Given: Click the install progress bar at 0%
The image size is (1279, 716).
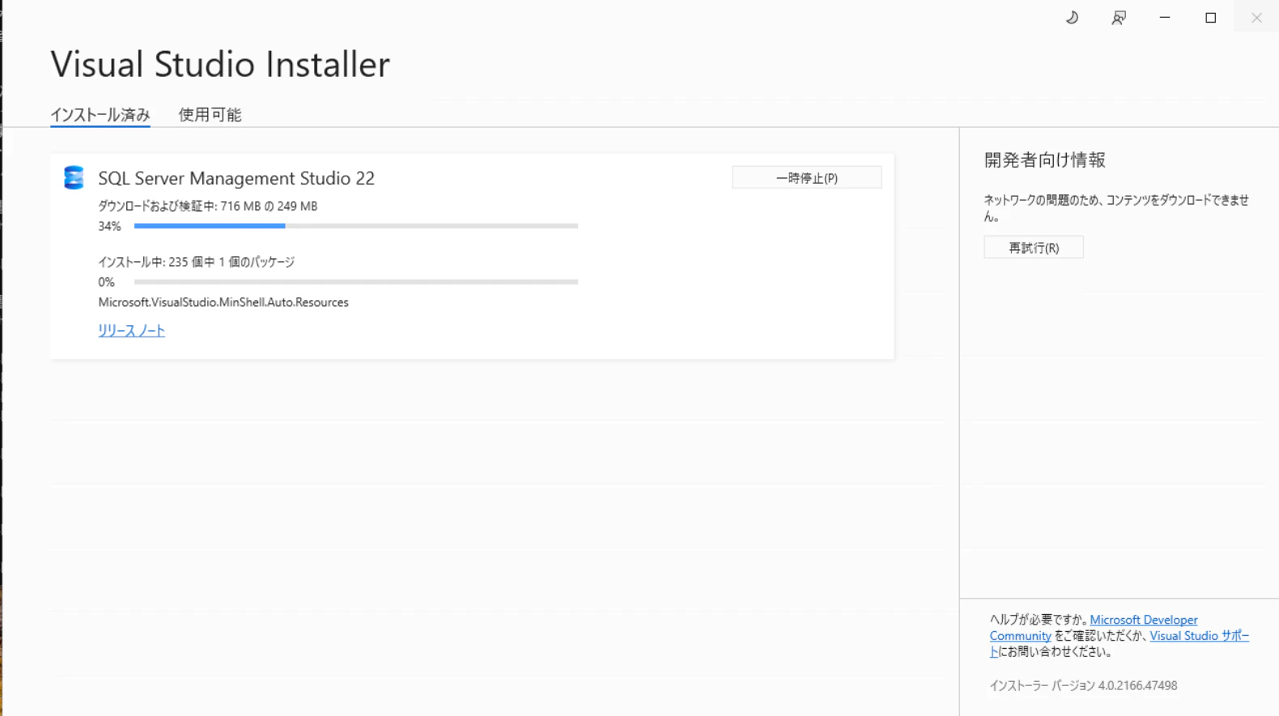Looking at the screenshot, I should point(356,282).
